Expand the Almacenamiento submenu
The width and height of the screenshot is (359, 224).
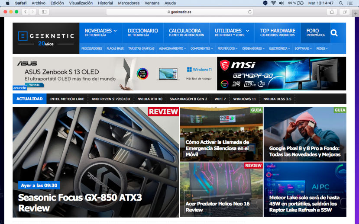[172, 49]
